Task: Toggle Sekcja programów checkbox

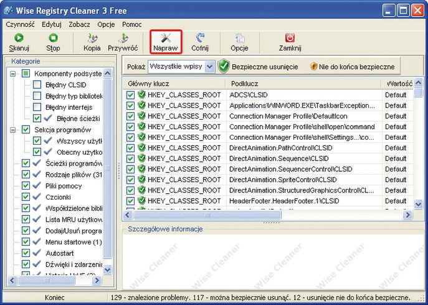Action: coord(26,130)
